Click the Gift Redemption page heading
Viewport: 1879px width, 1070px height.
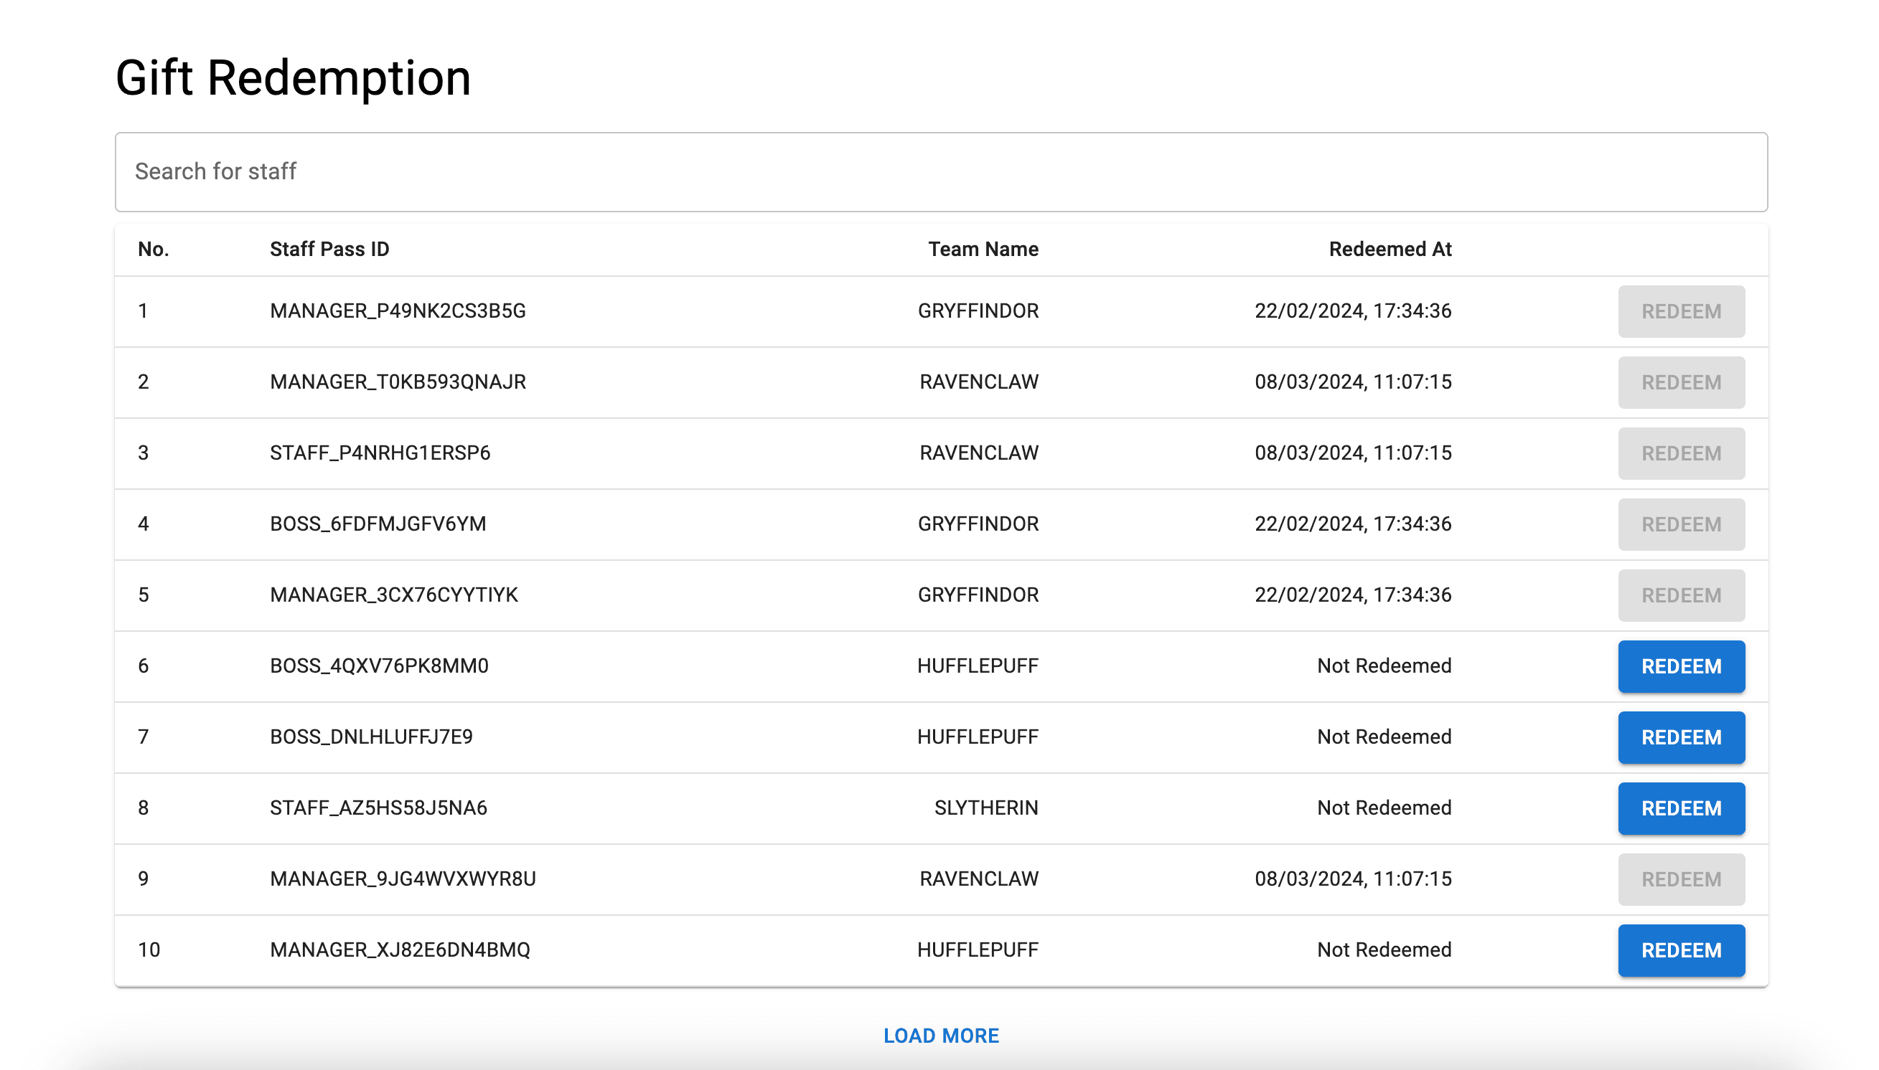click(293, 78)
